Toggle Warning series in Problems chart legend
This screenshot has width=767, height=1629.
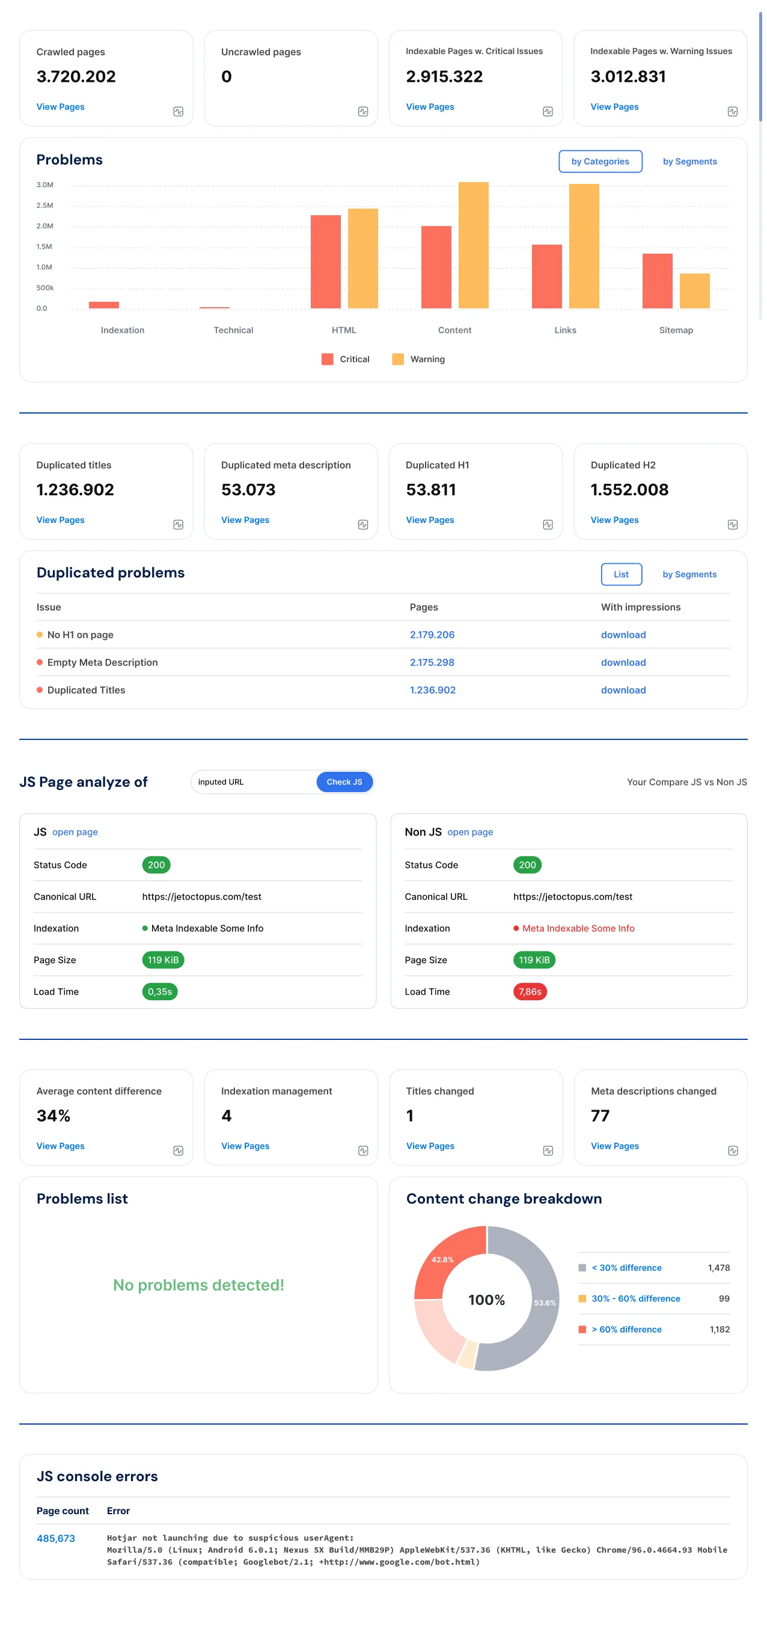[418, 359]
